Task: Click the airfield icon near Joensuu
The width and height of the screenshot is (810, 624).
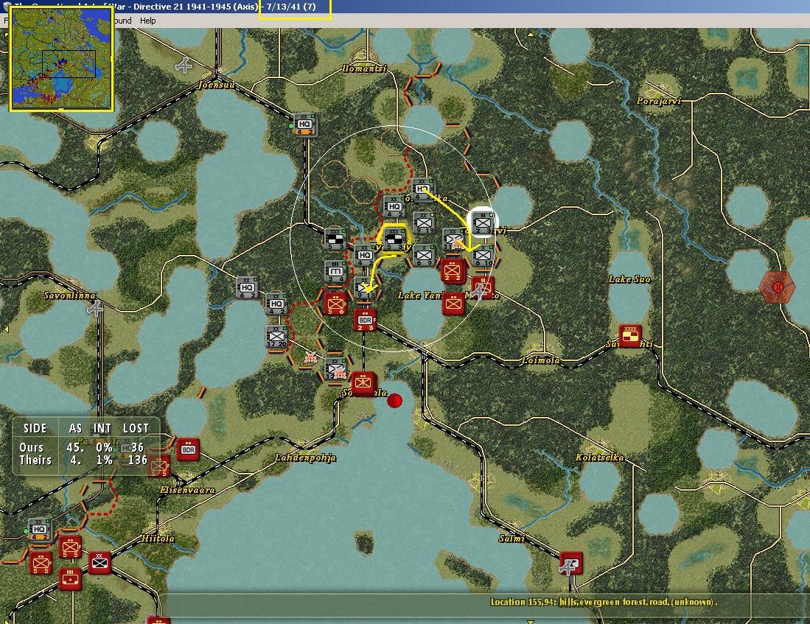Action: (x=184, y=66)
